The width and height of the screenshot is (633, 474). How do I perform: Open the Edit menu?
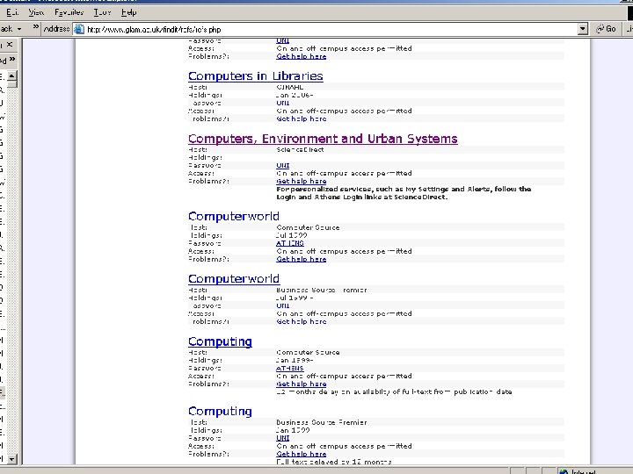coord(12,12)
